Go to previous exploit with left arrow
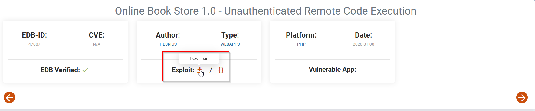535x111 pixels. pyautogui.click(x=9, y=97)
